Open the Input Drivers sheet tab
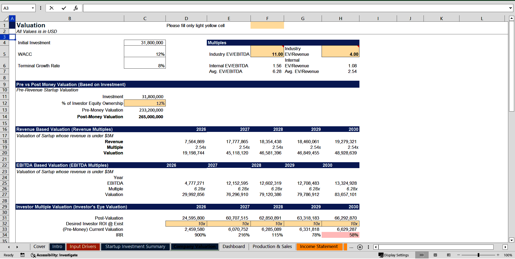This screenshot has height=259, width=515. point(83,247)
